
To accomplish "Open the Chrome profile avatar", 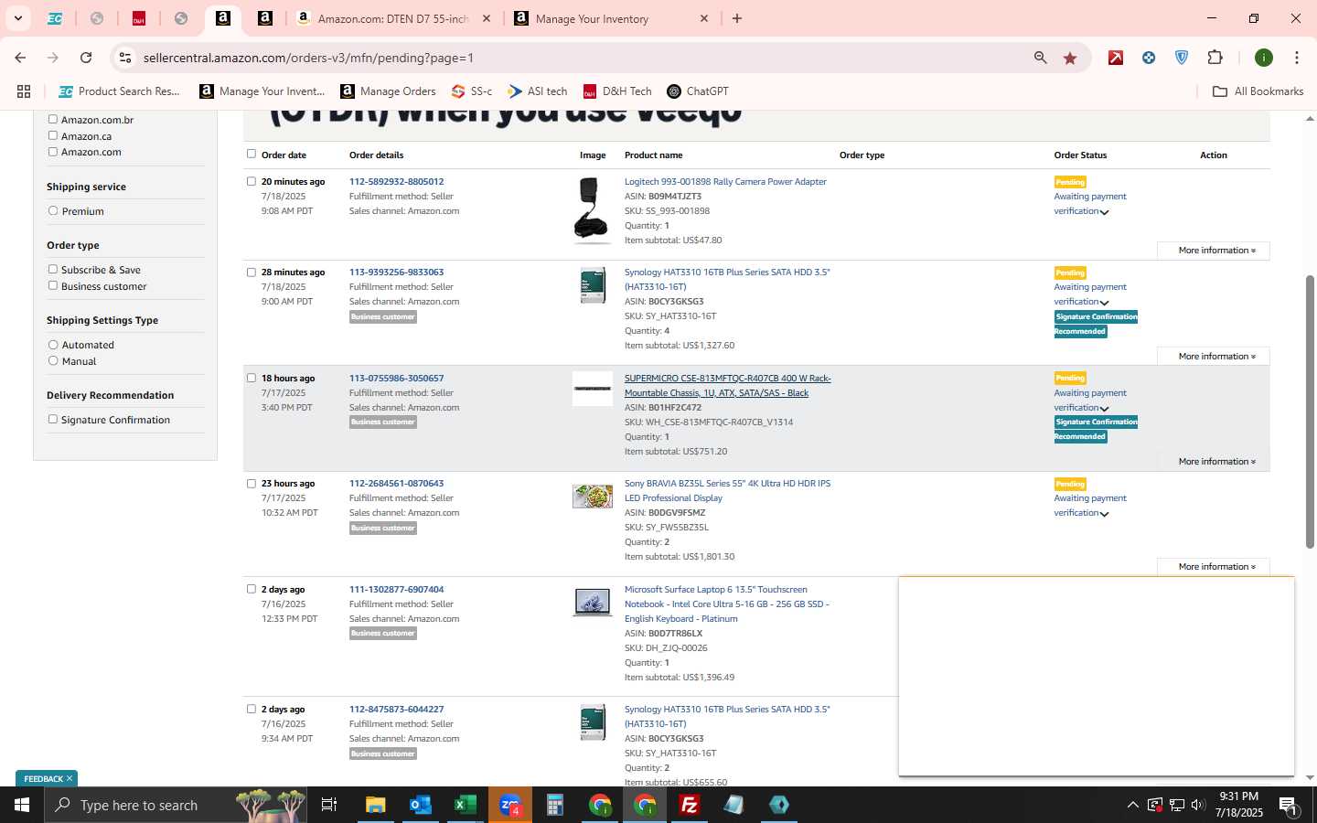I will (1264, 58).
